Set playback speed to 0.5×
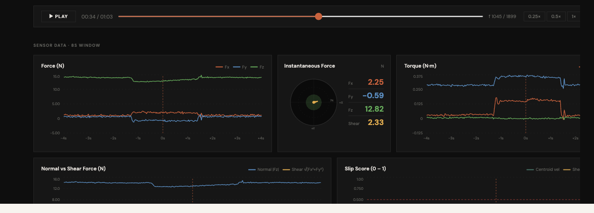The width and height of the screenshot is (594, 213). [556, 16]
